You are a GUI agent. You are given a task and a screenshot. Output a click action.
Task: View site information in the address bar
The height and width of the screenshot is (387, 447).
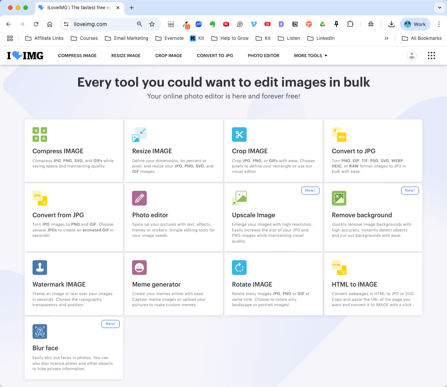tap(67, 24)
